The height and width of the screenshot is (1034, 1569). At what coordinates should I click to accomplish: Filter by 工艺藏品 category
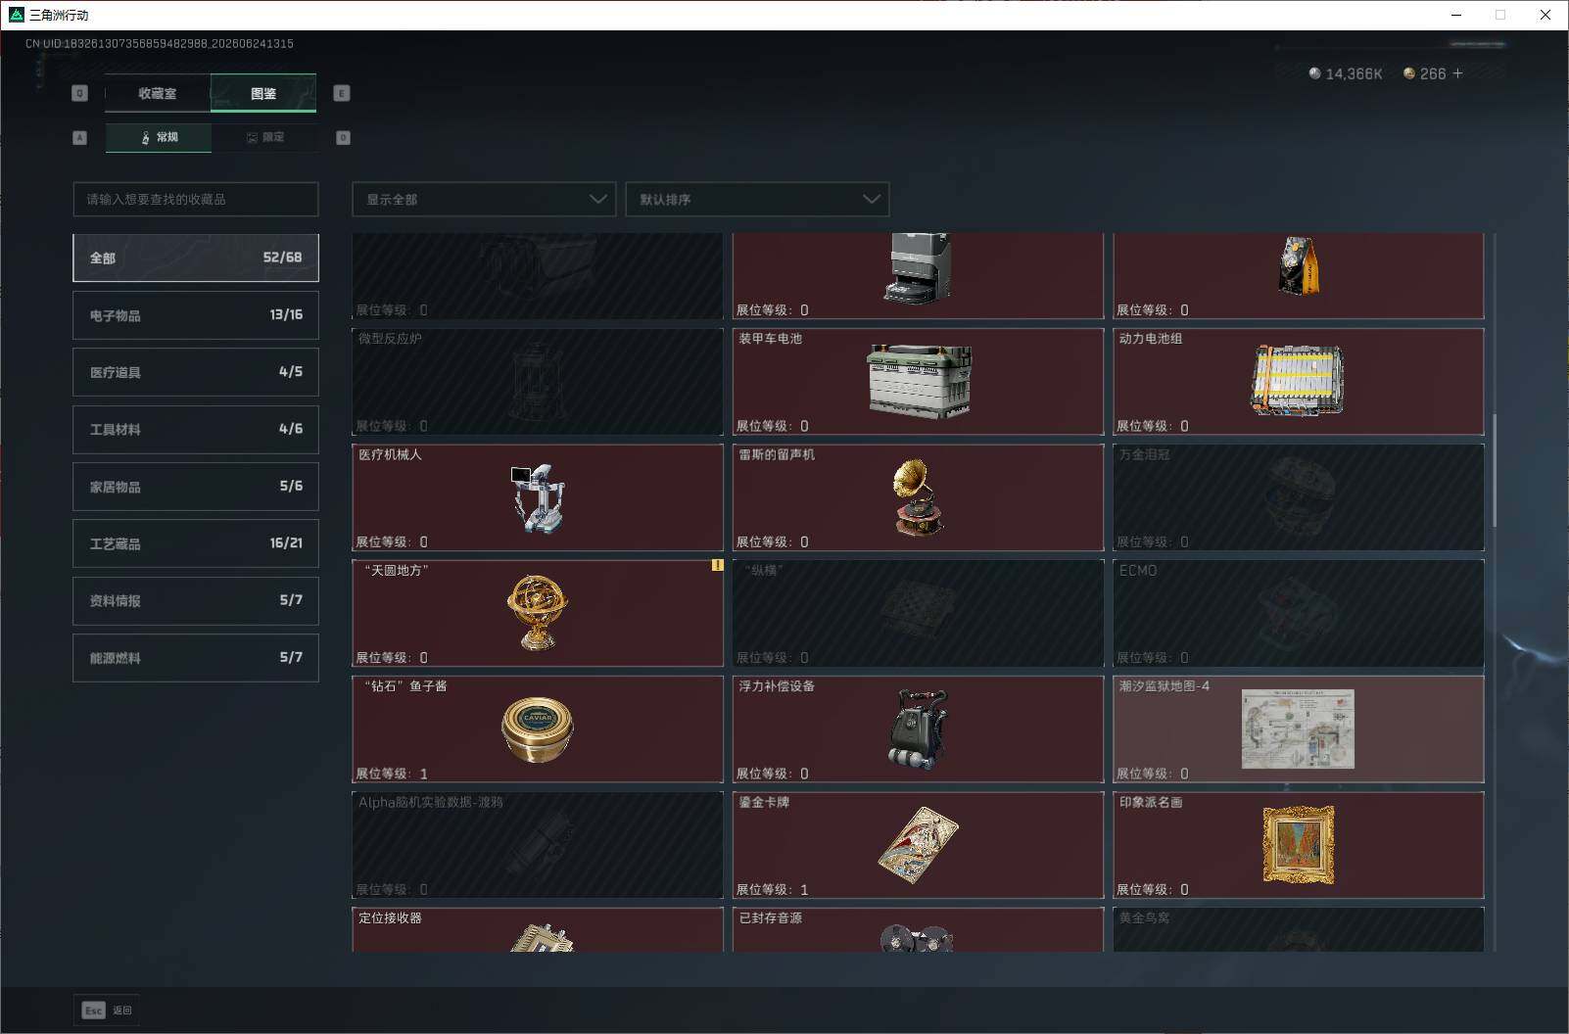pos(196,543)
